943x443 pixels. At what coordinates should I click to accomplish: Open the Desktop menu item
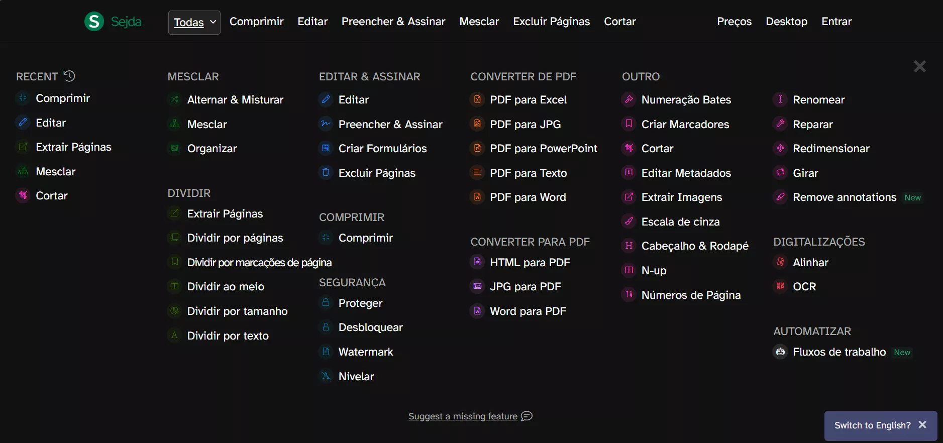(786, 22)
